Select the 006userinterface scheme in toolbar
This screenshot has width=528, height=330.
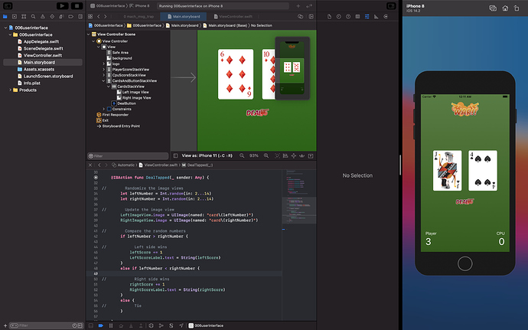pyautogui.click(x=106, y=5)
